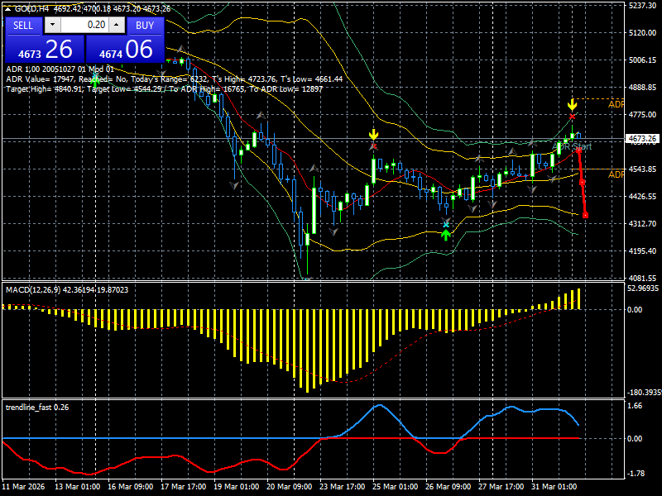Viewport: 662px width, 496px height.
Task: Click the 17 Mar 17:00 time label
Action: click(x=183, y=486)
